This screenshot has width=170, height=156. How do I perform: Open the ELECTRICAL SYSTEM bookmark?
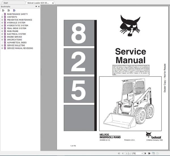(x=16, y=34)
